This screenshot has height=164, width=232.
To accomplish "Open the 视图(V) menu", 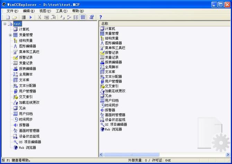I will [45, 11].
